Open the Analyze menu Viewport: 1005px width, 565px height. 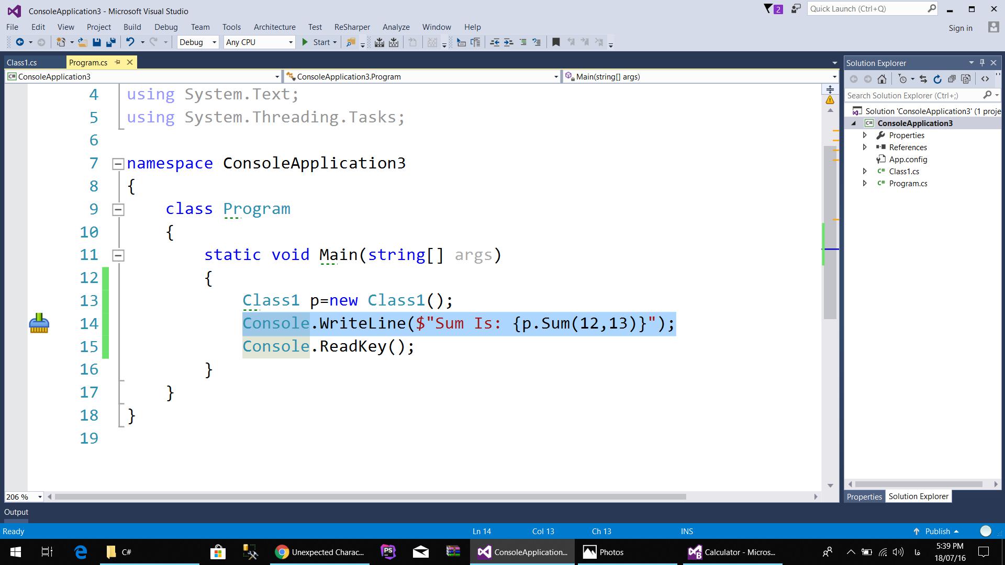[396, 27]
